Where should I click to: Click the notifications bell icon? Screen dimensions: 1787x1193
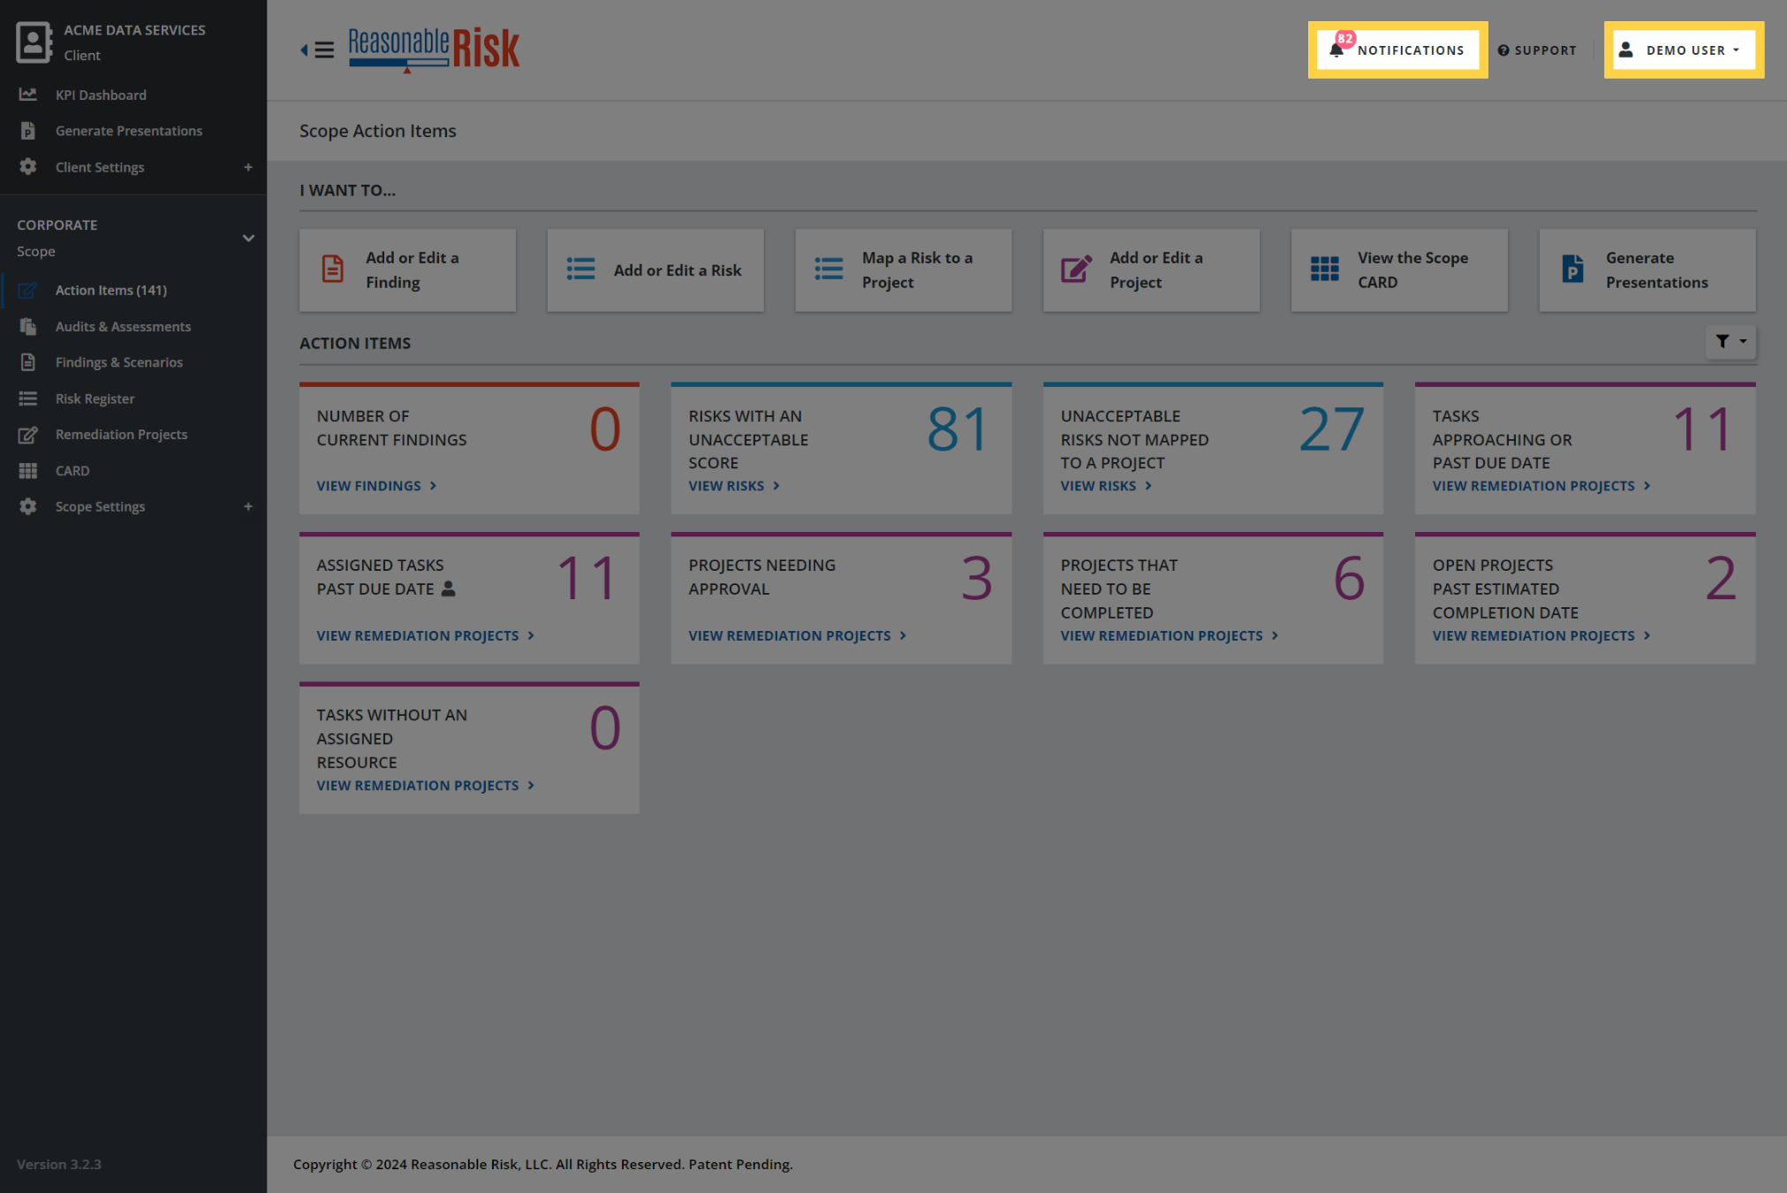pyautogui.click(x=1336, y=49)
